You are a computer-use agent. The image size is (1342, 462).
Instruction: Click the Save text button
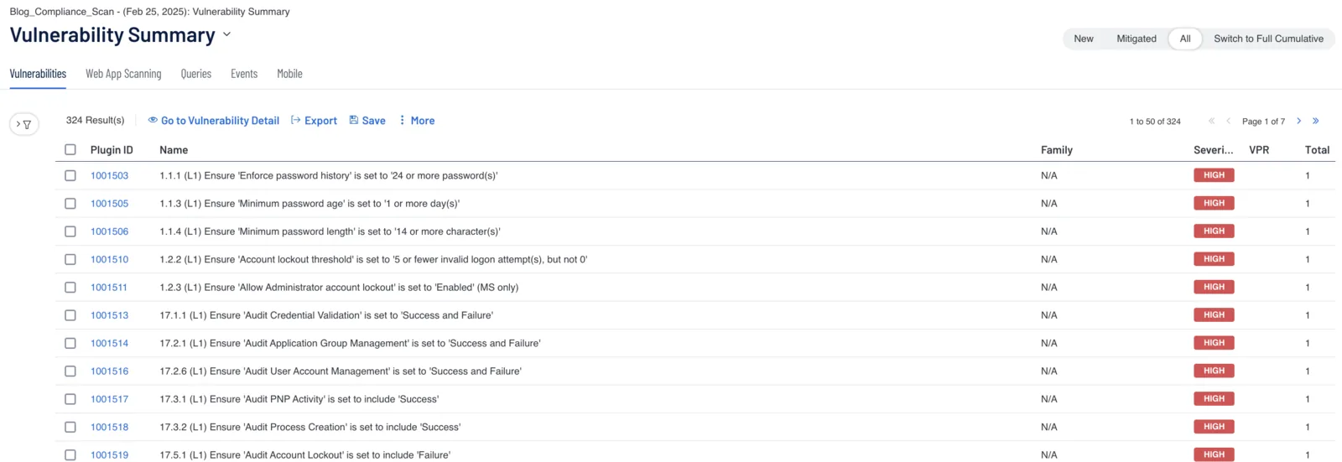pyautogui.click(x=373, y=121)
